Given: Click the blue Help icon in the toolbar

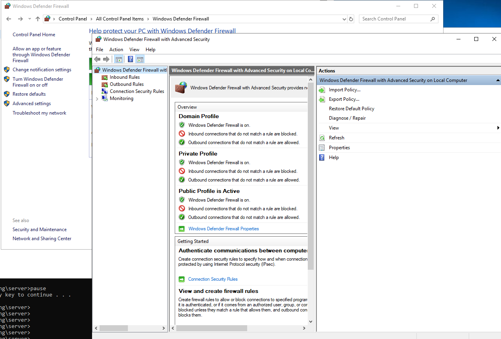Looking at the screenshot, I should [131, 59].
